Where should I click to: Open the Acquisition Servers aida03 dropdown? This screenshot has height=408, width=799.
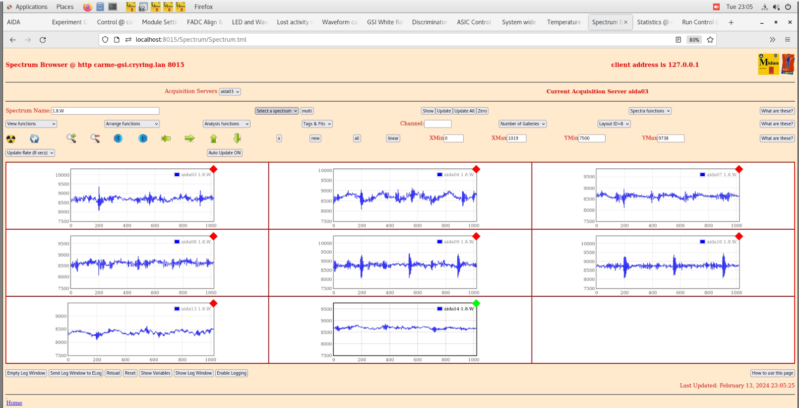(x=230, y=92)
